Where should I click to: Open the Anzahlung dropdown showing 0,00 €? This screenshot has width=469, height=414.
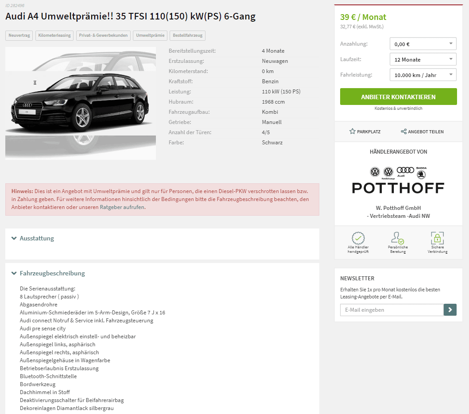point(423,44)
